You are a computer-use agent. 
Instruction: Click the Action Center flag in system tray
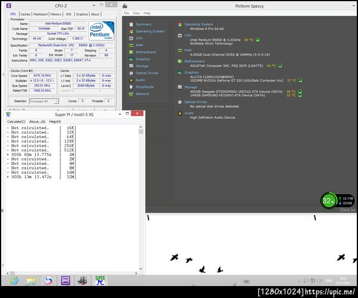(x=306, y=281)
